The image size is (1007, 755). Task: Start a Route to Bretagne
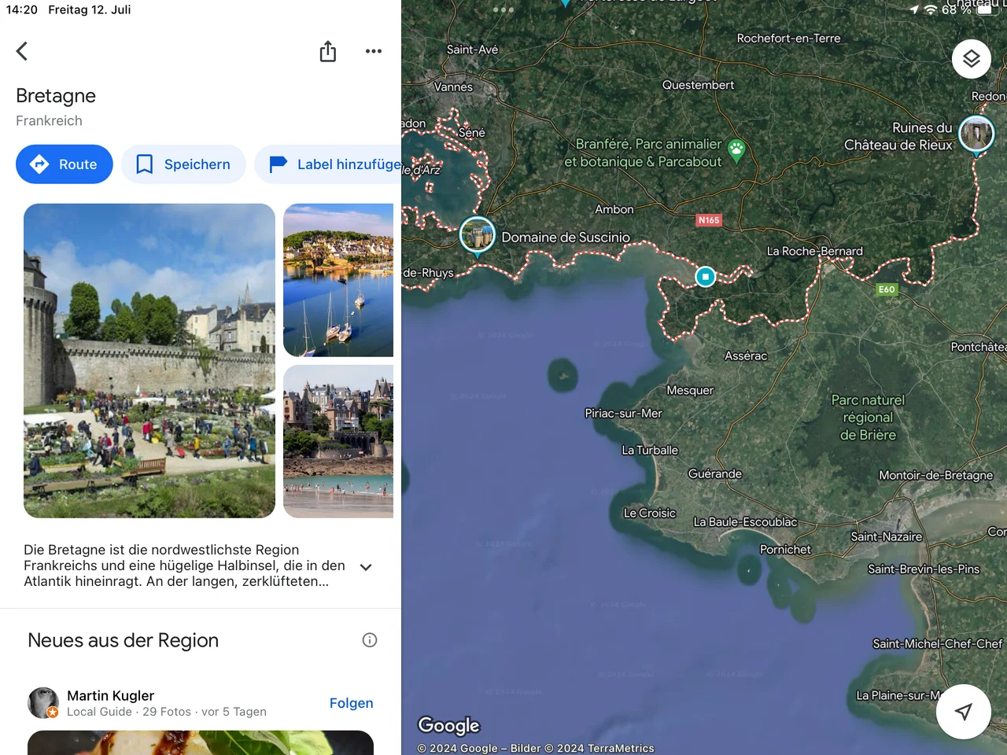pyautogui.click(x=65, y=164)
